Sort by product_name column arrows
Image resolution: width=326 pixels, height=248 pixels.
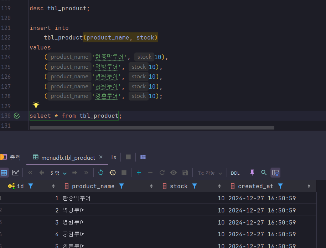[151, 186]
